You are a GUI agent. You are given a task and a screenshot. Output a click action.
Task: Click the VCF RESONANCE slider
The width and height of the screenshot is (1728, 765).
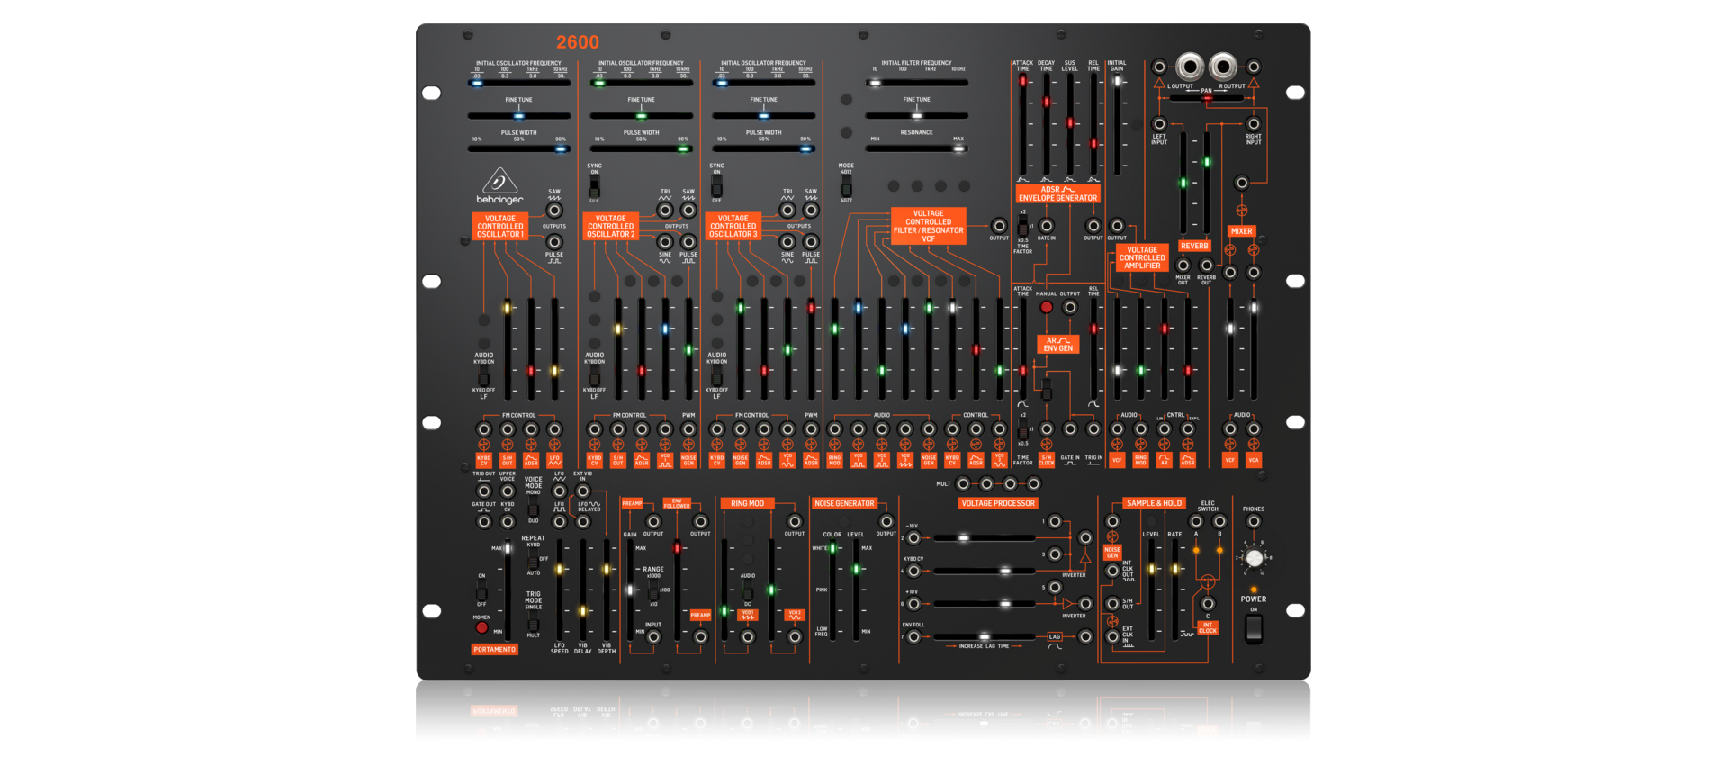point(916,148)
